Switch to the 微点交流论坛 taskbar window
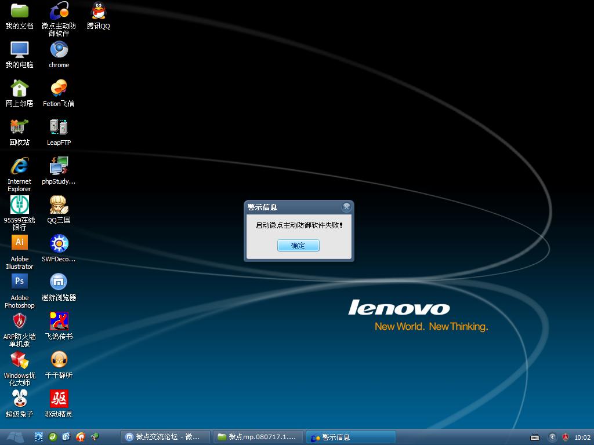The width and height of the screenshot is (594, 445). pos(164,437)
